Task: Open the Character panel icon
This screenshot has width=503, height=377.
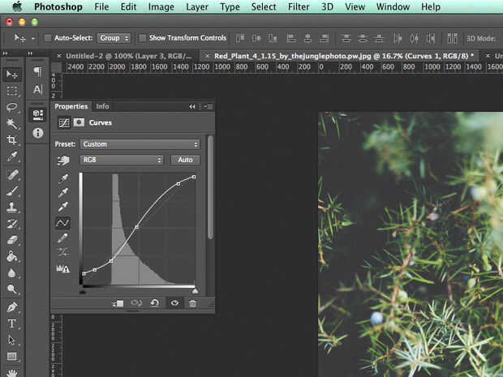Action: coord(37,89)
